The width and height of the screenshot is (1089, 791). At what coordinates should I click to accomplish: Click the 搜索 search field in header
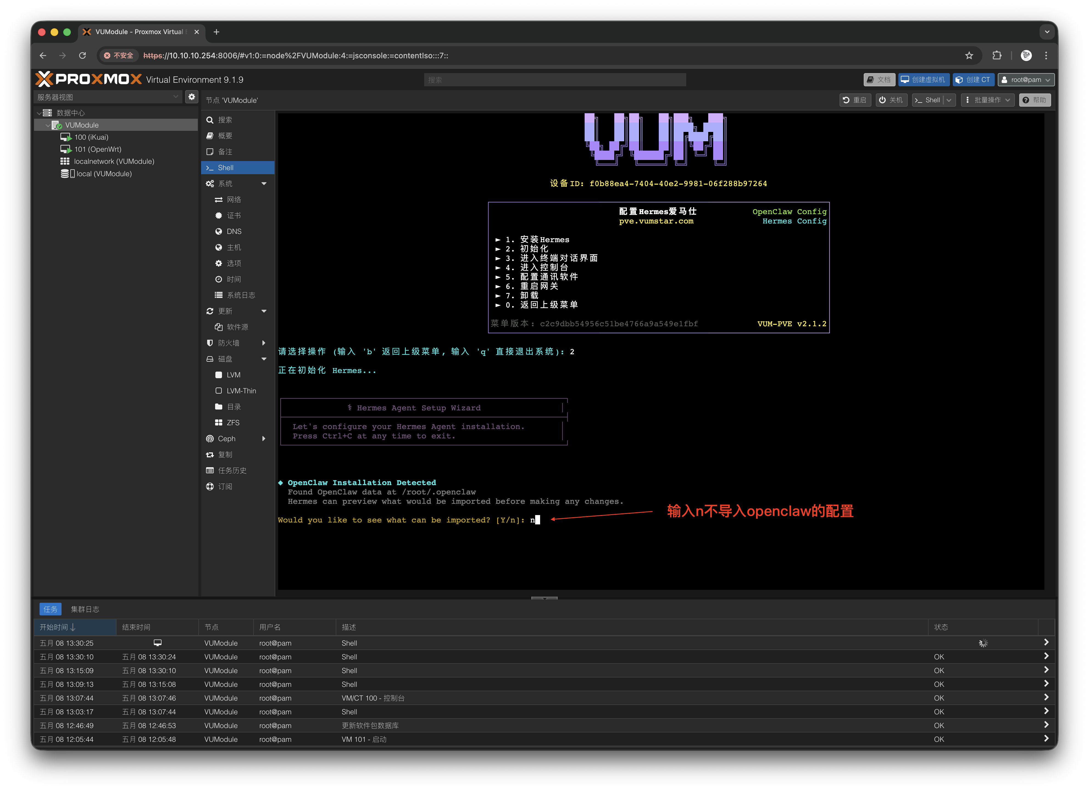(555, 80)
